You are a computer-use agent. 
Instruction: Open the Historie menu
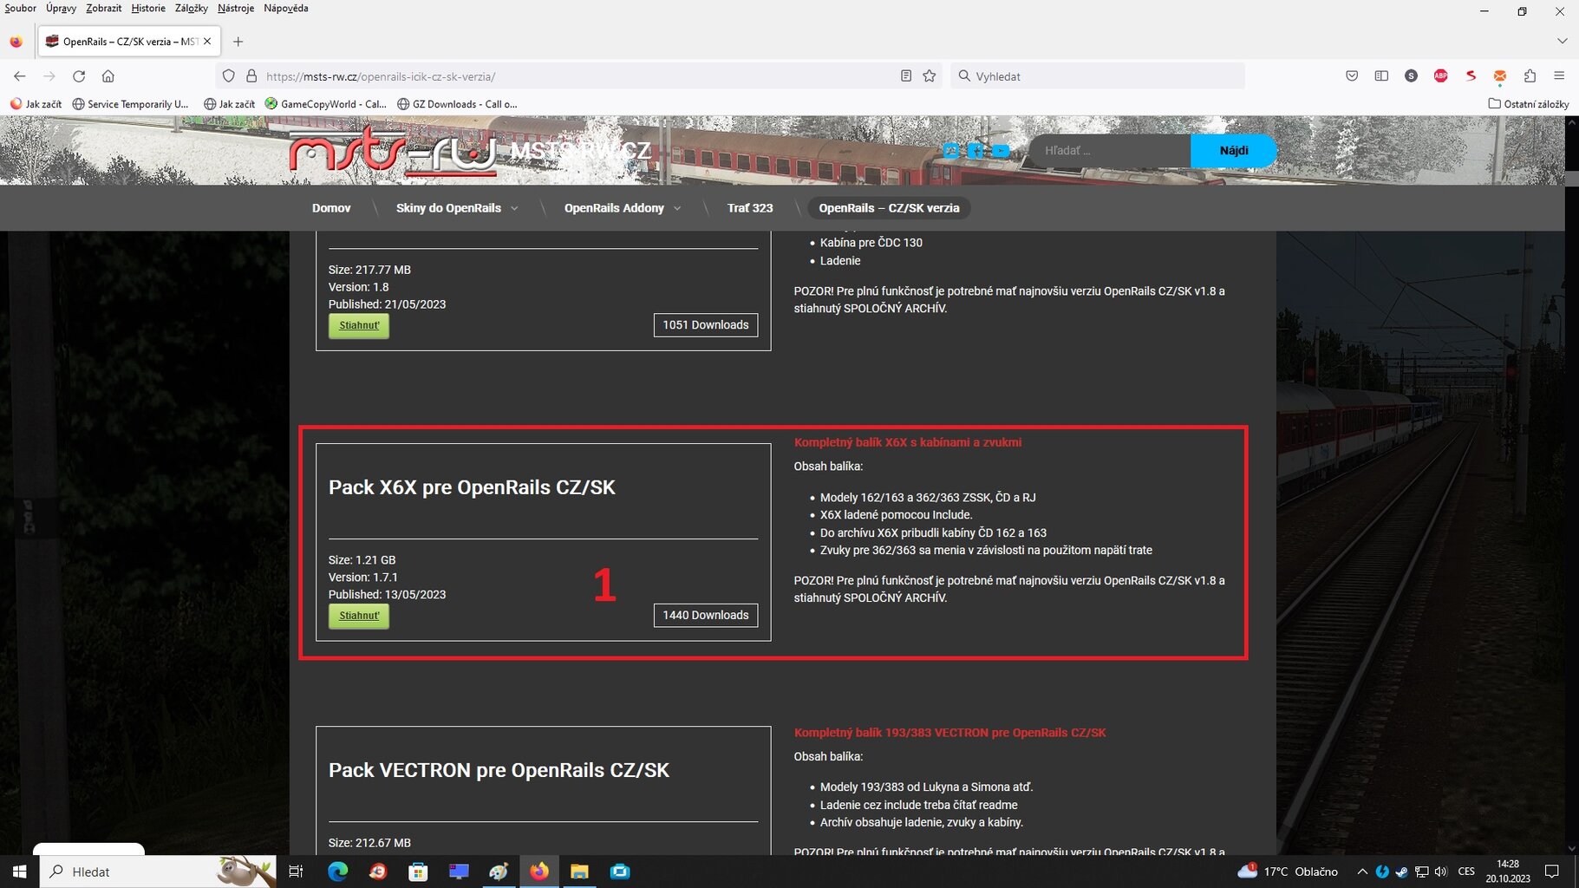pyautogui.click(x=148, y=8)
